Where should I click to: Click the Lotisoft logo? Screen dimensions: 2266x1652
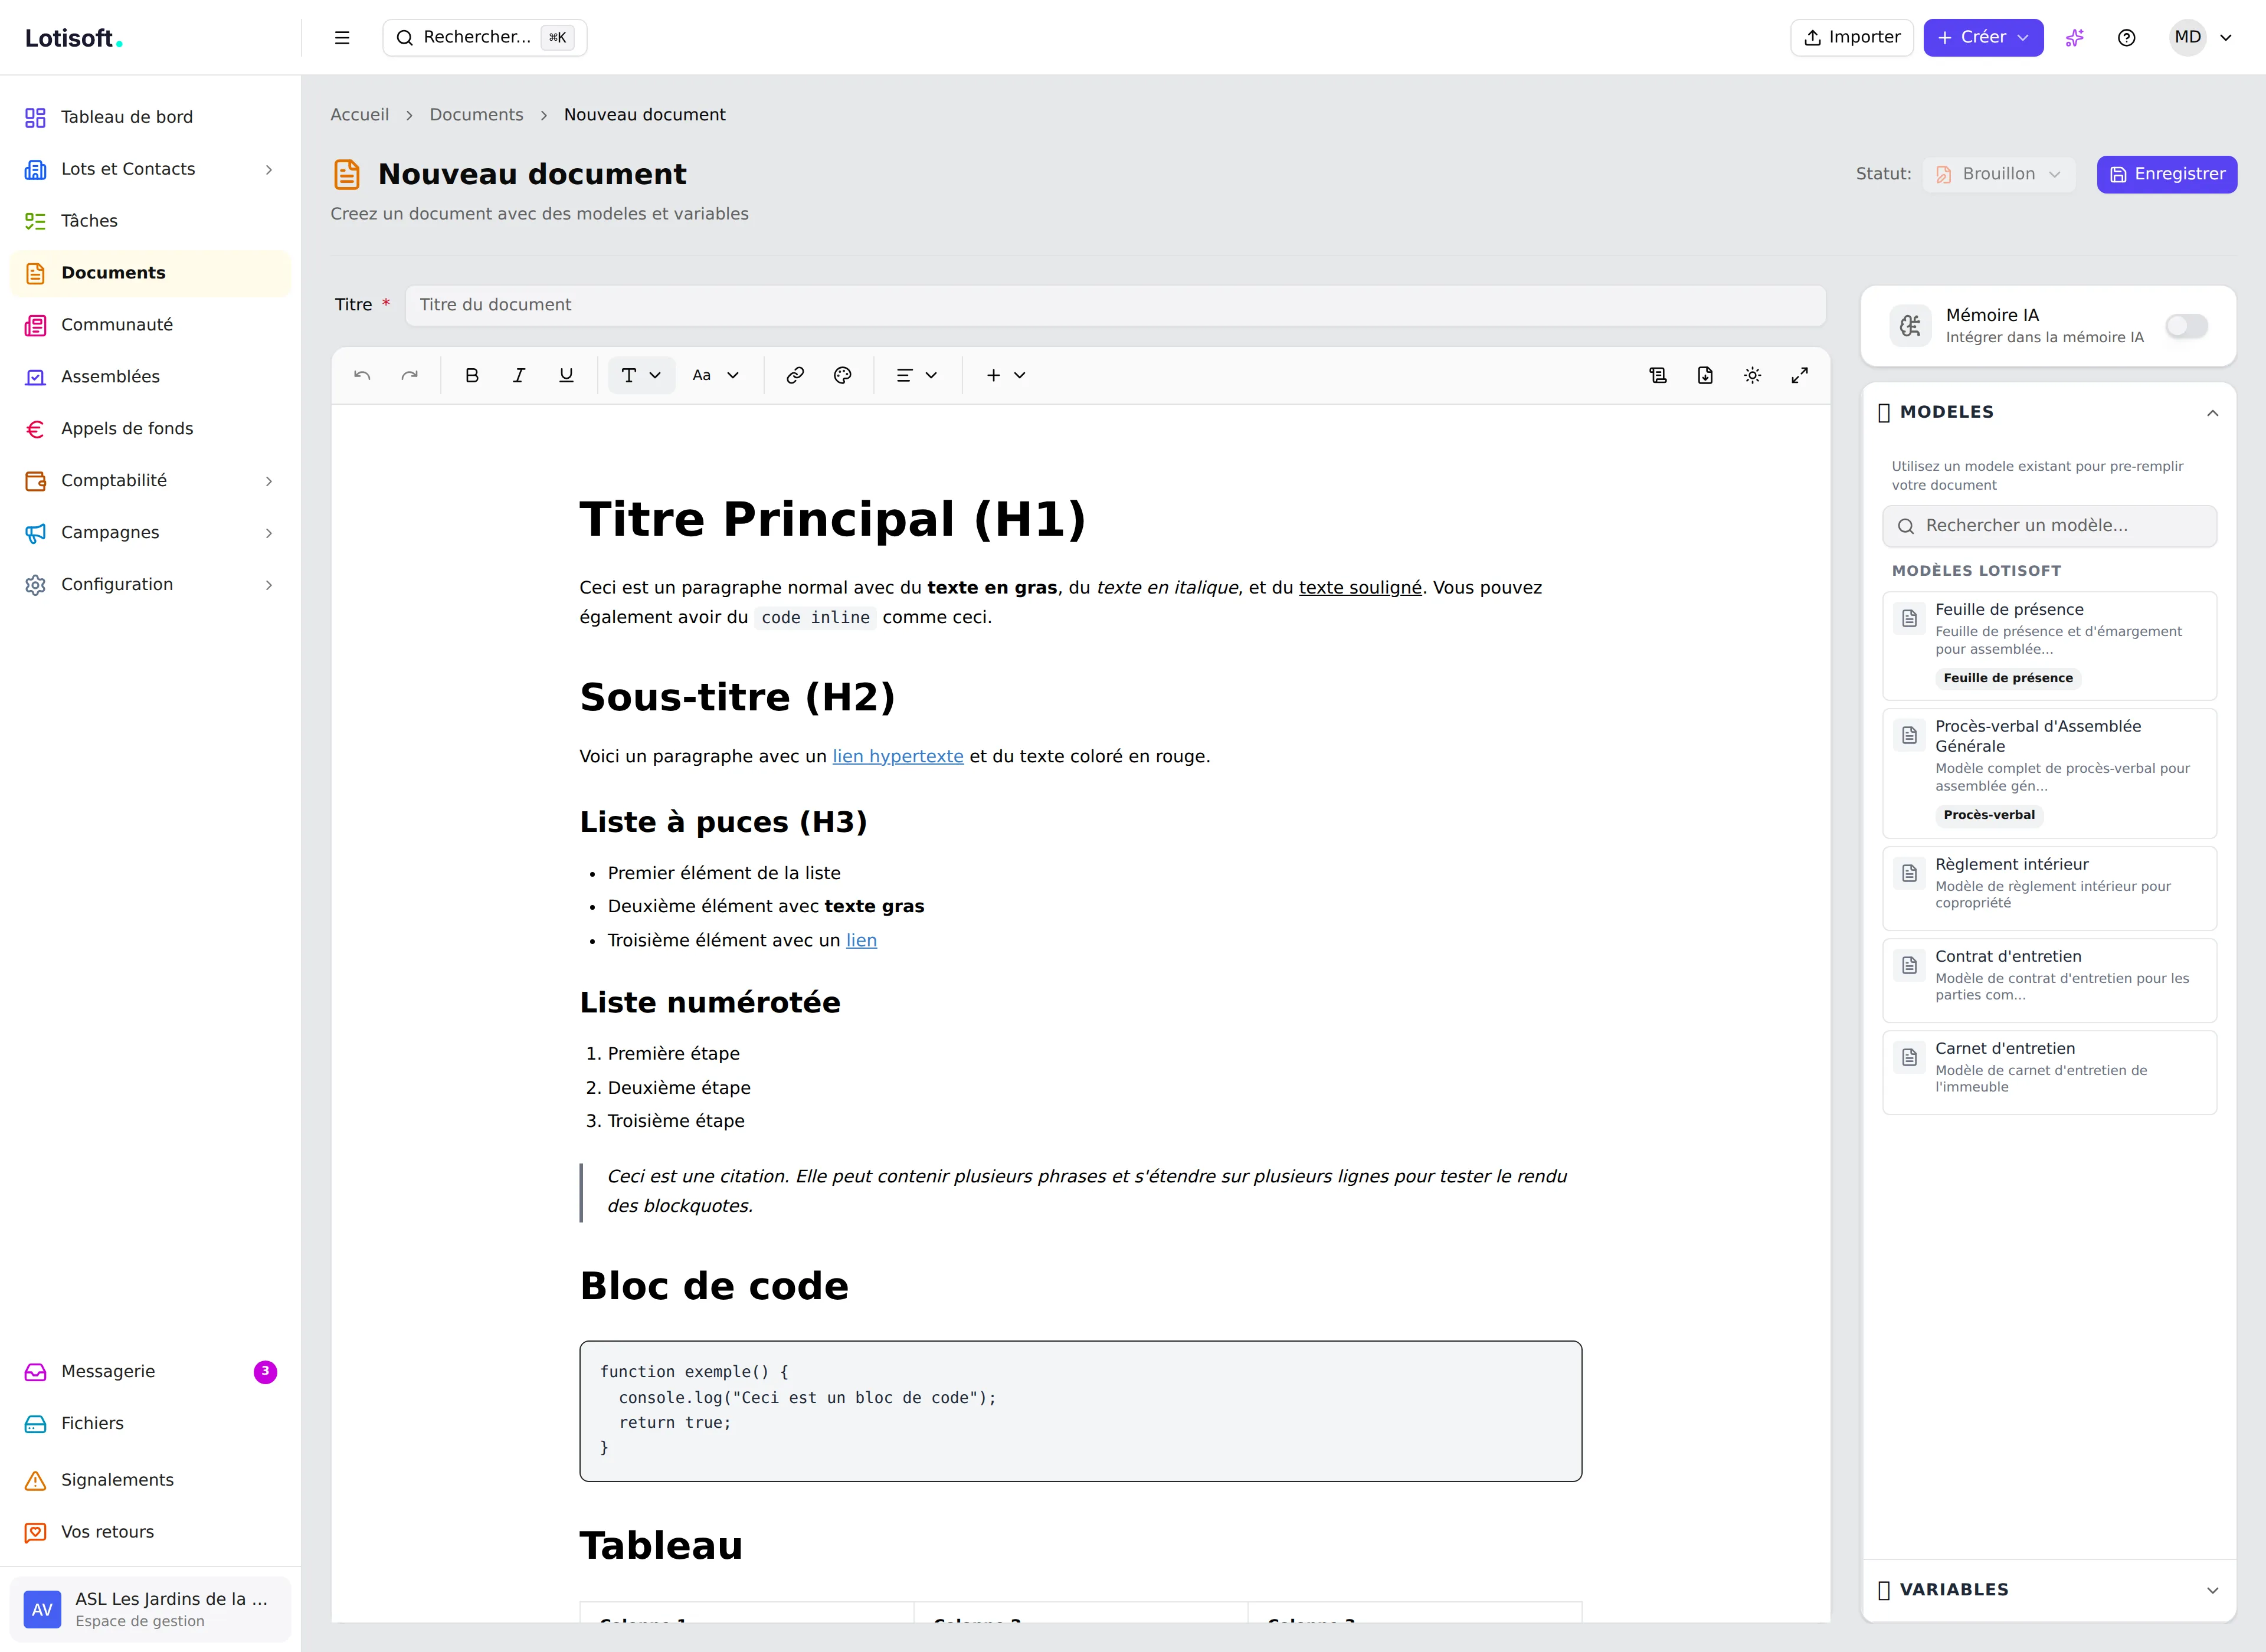click(x=74, y=38)
